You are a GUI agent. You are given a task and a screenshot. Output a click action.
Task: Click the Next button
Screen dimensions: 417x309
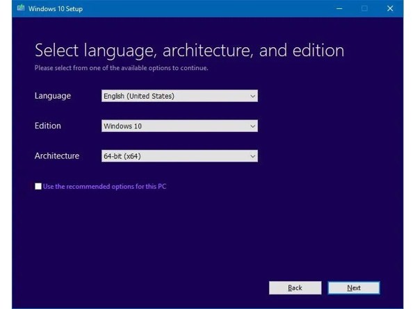(354, 287)
